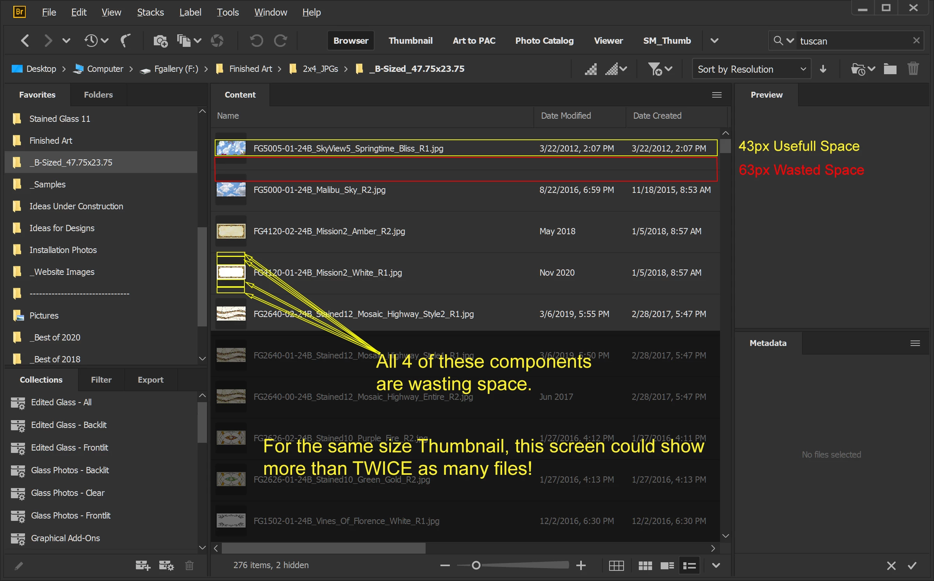Image resolution: width=934 pixels, height=581 pixels.
Task: Toggle the lock thumbnail grid button
Action: click(x=616, y=565)
